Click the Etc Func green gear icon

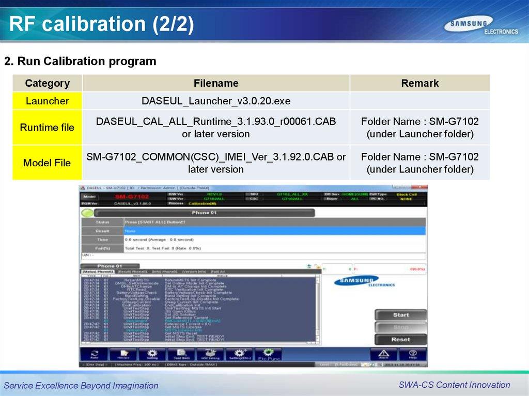pos(268,354)
